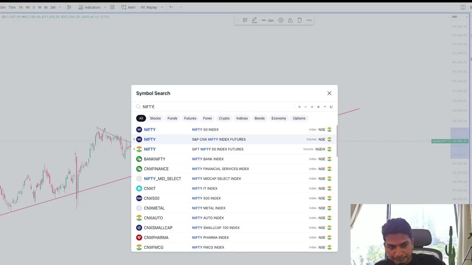Choose S&P CNX NIFTY INDEX FUTURES result
This screenshot has height=265, width=472.
(234, 139)
